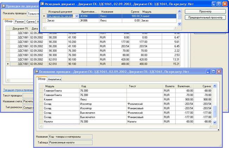The height and width of the screenshot is (148, 229).
Task: Click the Основание проводки window icon
Action: (x=37, y=72)
